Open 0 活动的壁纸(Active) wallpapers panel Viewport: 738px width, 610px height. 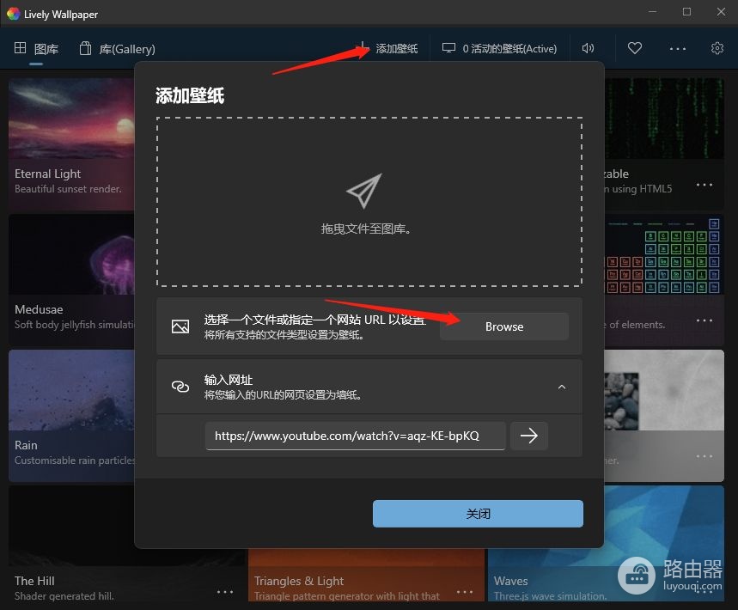tap(499, 48)
